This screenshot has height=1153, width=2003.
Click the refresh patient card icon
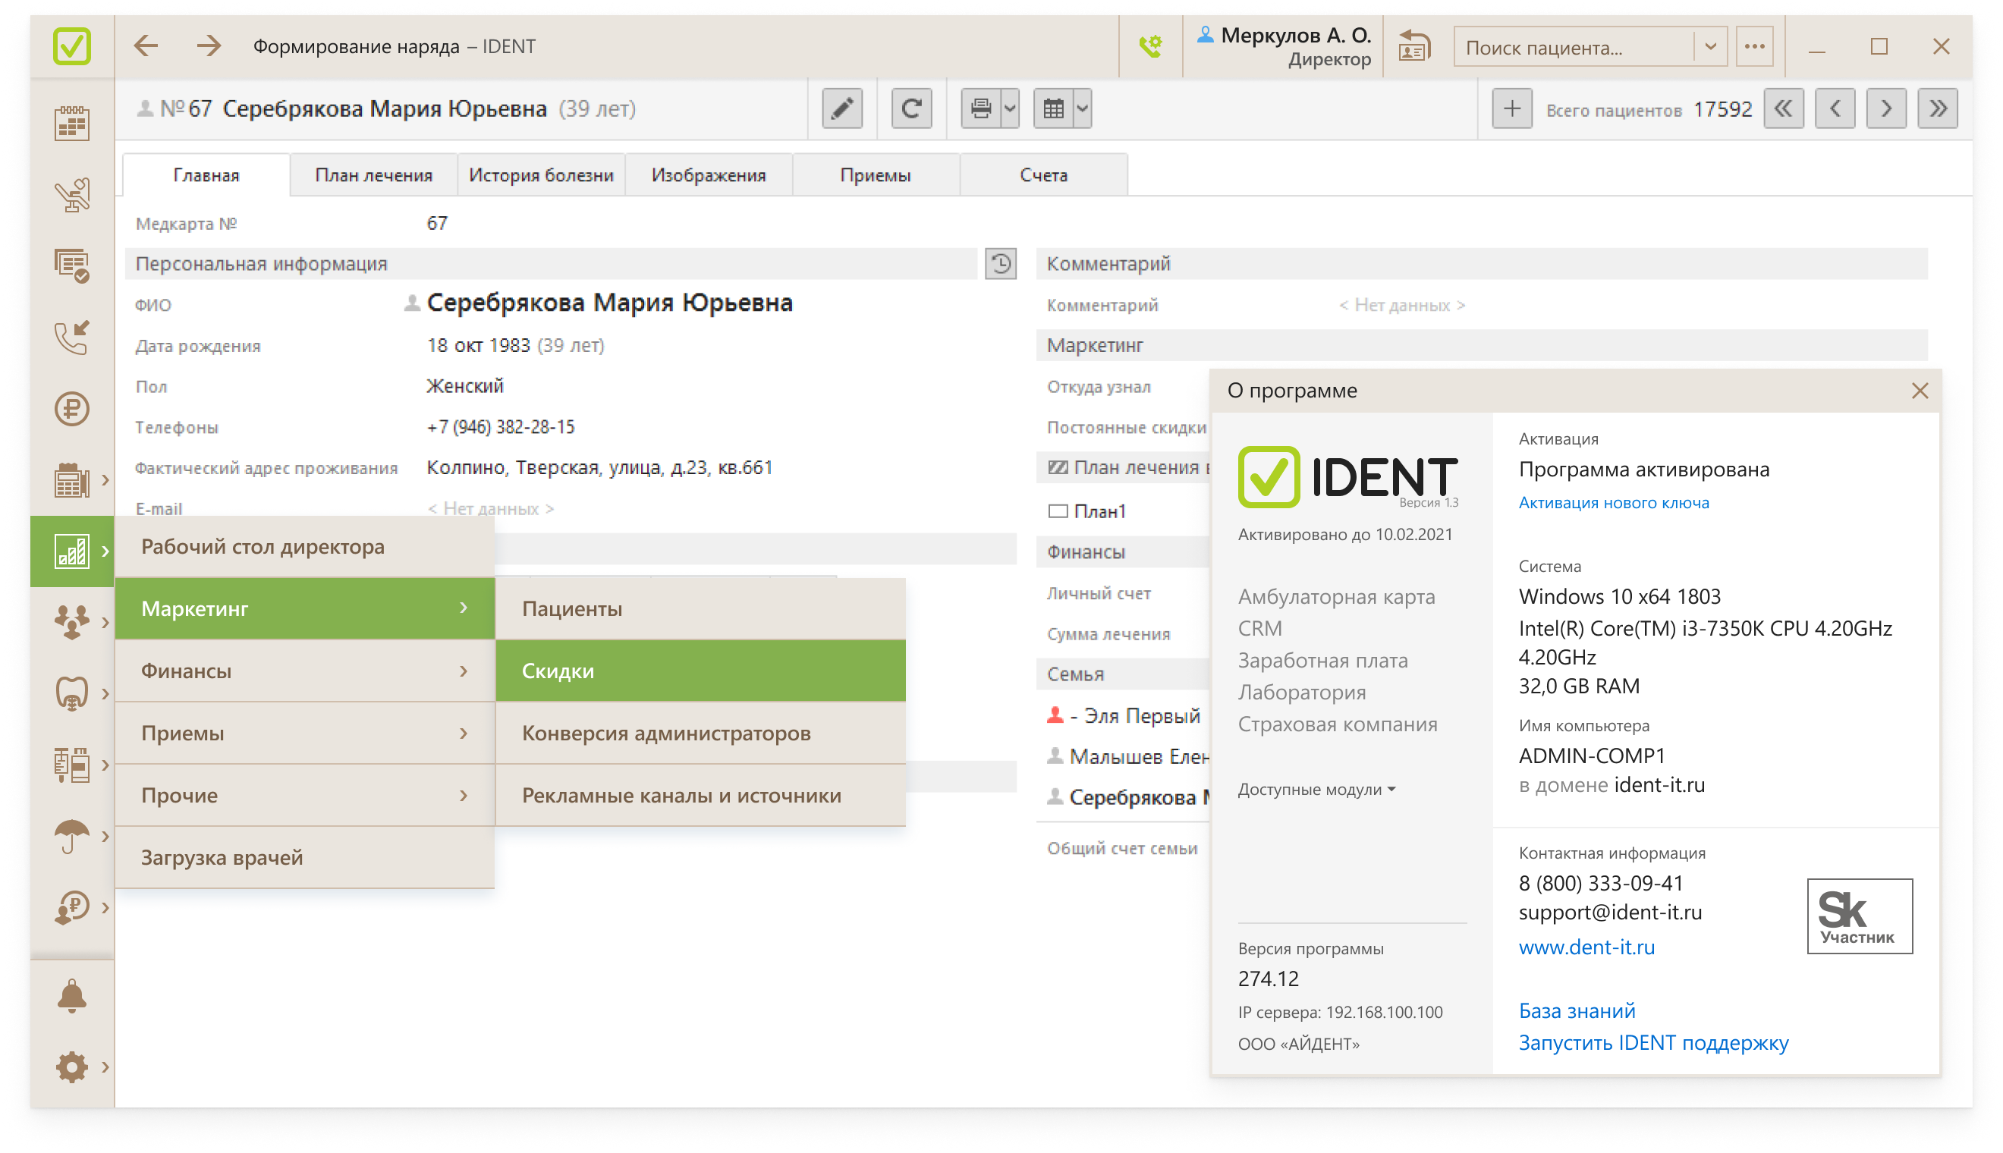pyautogui.click(x=910, y=108)
